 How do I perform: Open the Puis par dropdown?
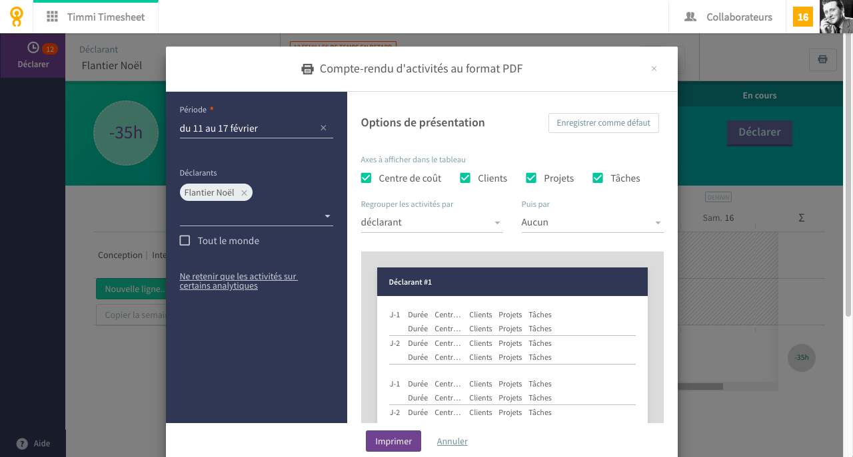click(x=592, y=222)
